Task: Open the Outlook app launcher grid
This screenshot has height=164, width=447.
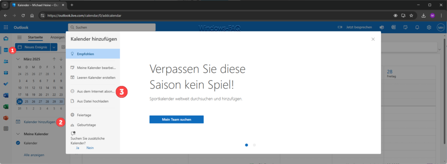Action: click(6, 27)
